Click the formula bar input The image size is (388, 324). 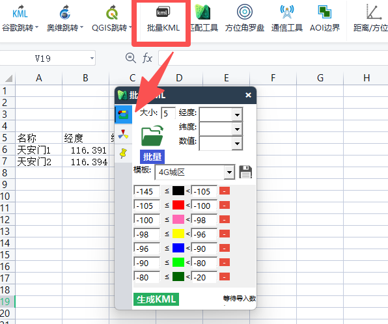coord(273,59)
